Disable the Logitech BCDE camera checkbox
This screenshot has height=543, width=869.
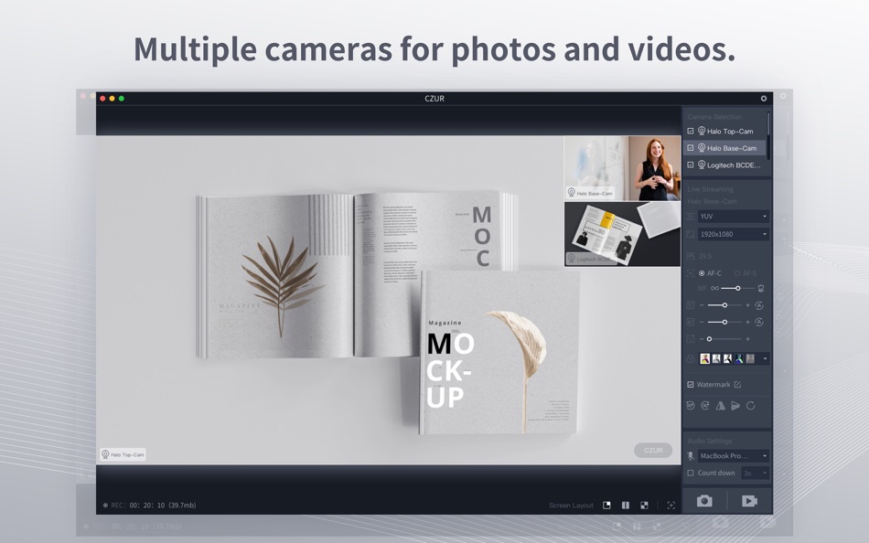690,165
